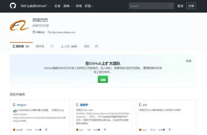Open the 市场 menu item
The image size is (207, 135).
point(79,6)
